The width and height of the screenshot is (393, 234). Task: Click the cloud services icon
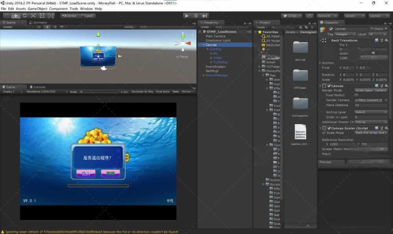[x=309, y=16]
